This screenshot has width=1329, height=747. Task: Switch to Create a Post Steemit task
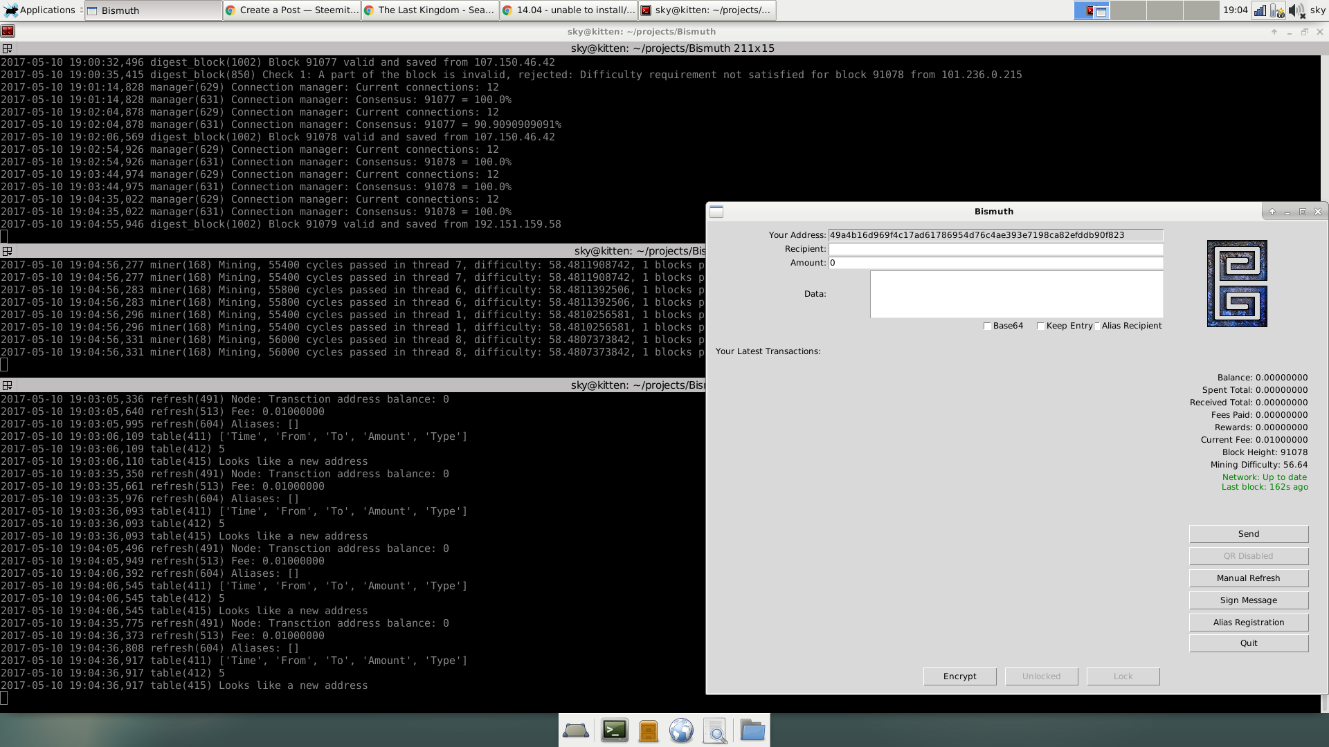pyautogui.click(x=292, y=10)
